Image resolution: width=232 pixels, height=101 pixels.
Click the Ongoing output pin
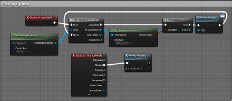coord(104,70)
